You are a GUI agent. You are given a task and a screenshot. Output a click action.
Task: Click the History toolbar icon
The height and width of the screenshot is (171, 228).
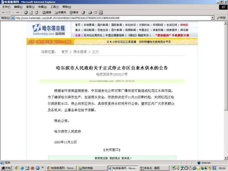click(x=83, y=13)
